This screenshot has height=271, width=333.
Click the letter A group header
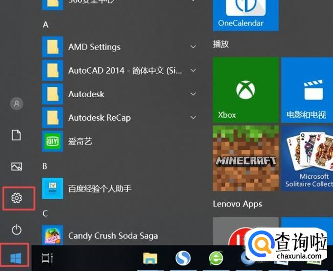(x=45, y=25)
